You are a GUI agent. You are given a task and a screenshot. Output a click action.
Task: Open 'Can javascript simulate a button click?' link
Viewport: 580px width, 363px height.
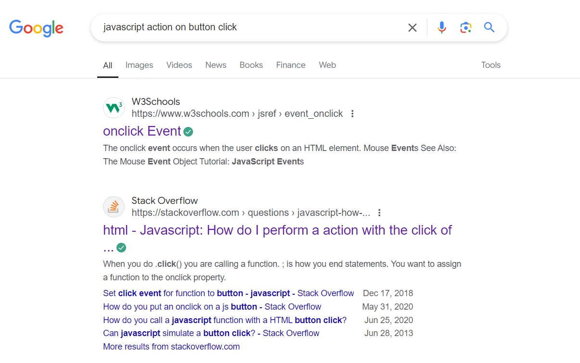(x=211, y=333)
